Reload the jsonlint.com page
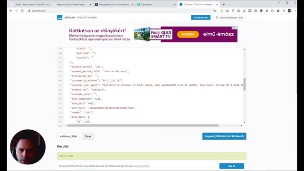 coord(22,11)
